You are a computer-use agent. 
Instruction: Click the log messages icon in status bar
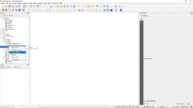pos(191,107)
